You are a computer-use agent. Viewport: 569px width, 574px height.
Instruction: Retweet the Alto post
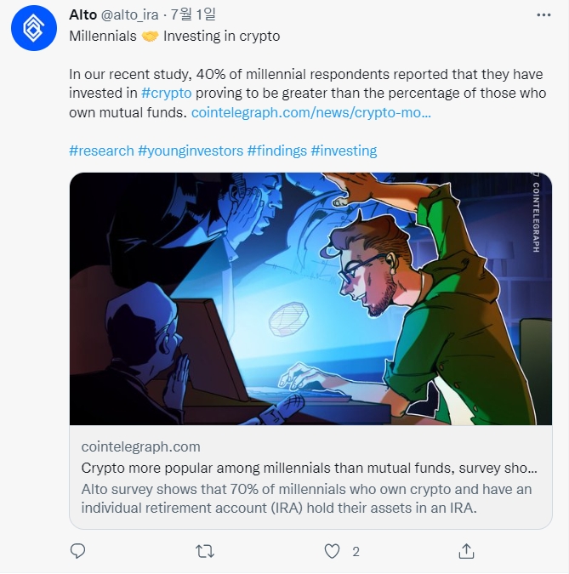(x=205, y=551)
